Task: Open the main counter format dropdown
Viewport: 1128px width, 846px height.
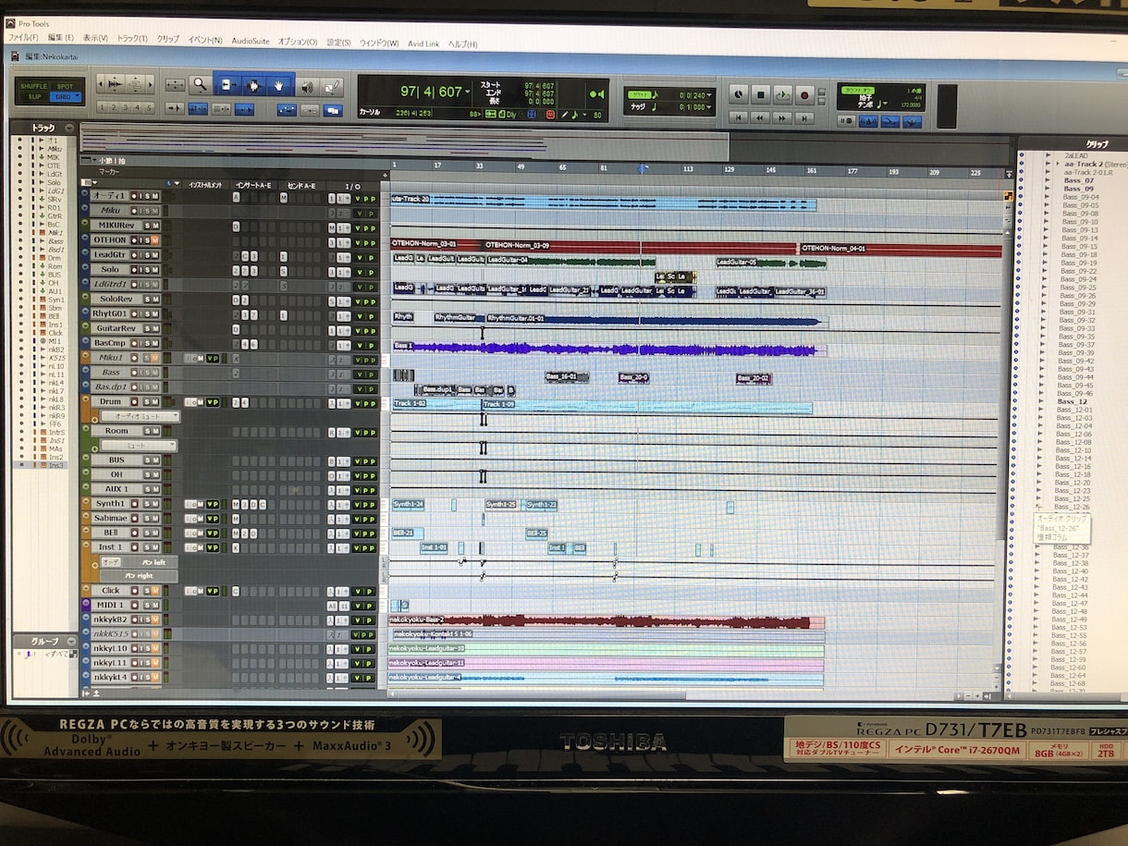Action: click(x=468, y=92)
